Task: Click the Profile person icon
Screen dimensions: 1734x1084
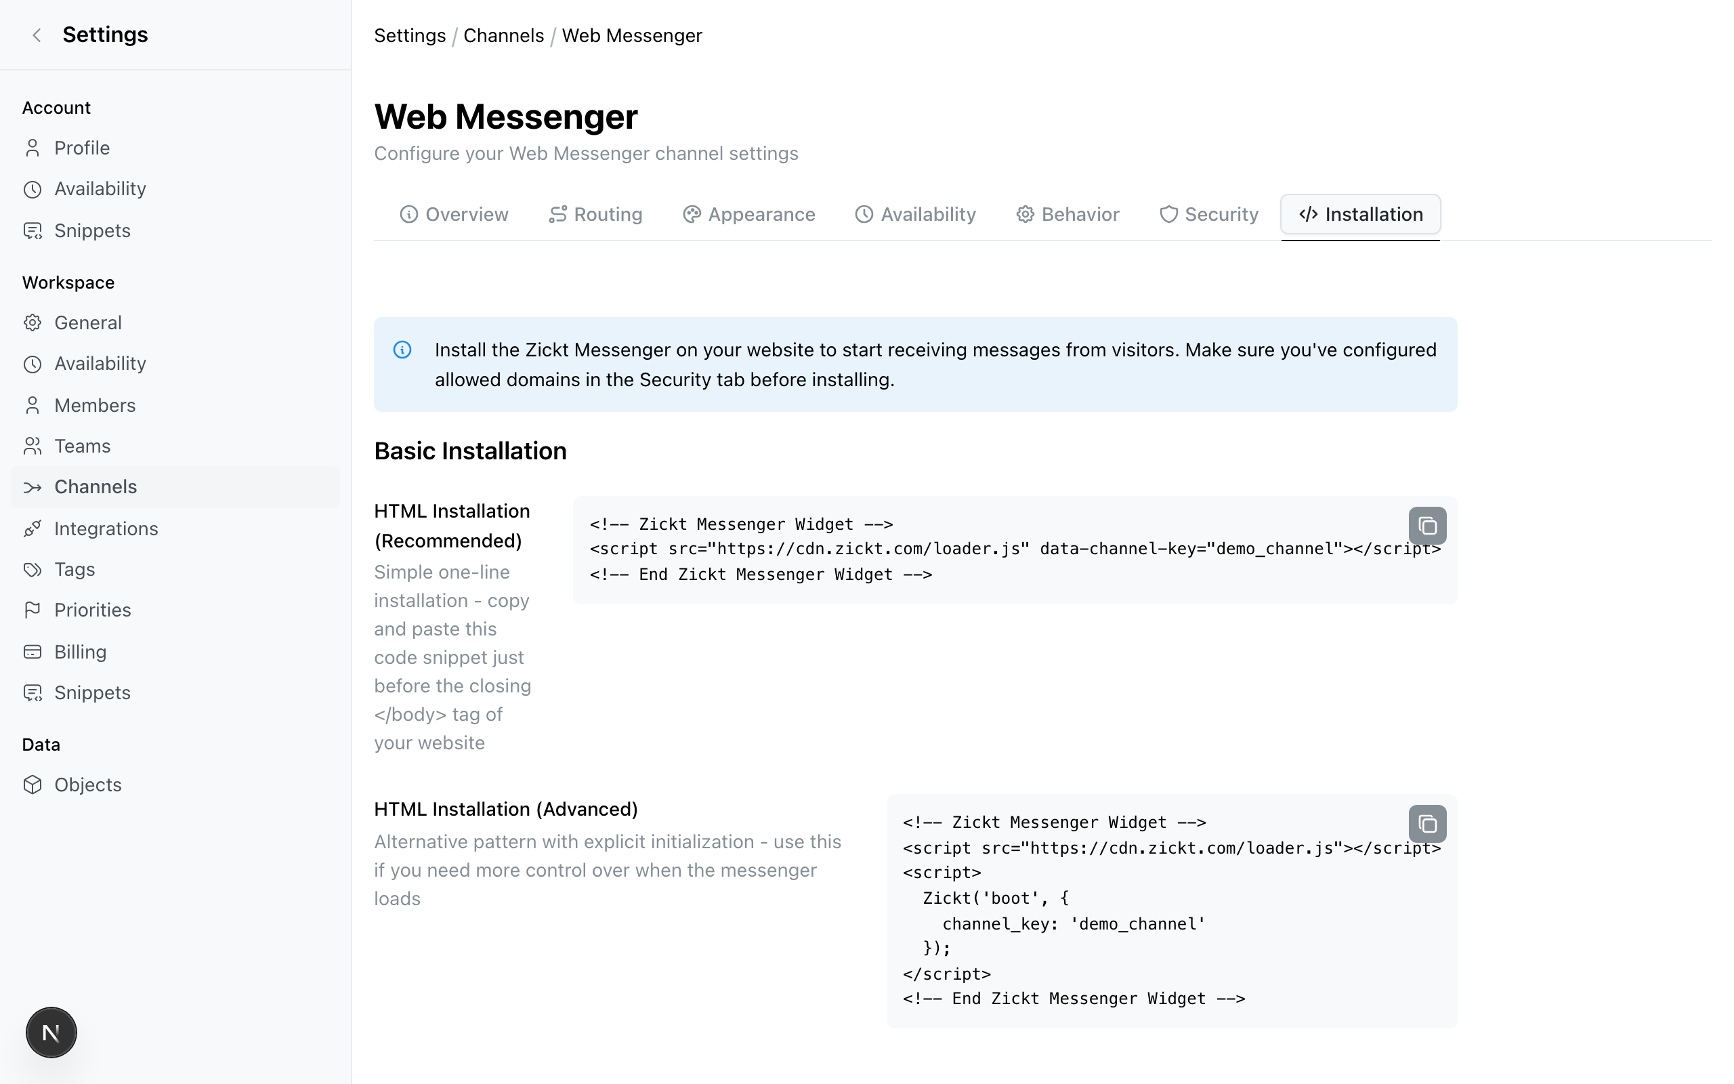Action: coord(33,148)
